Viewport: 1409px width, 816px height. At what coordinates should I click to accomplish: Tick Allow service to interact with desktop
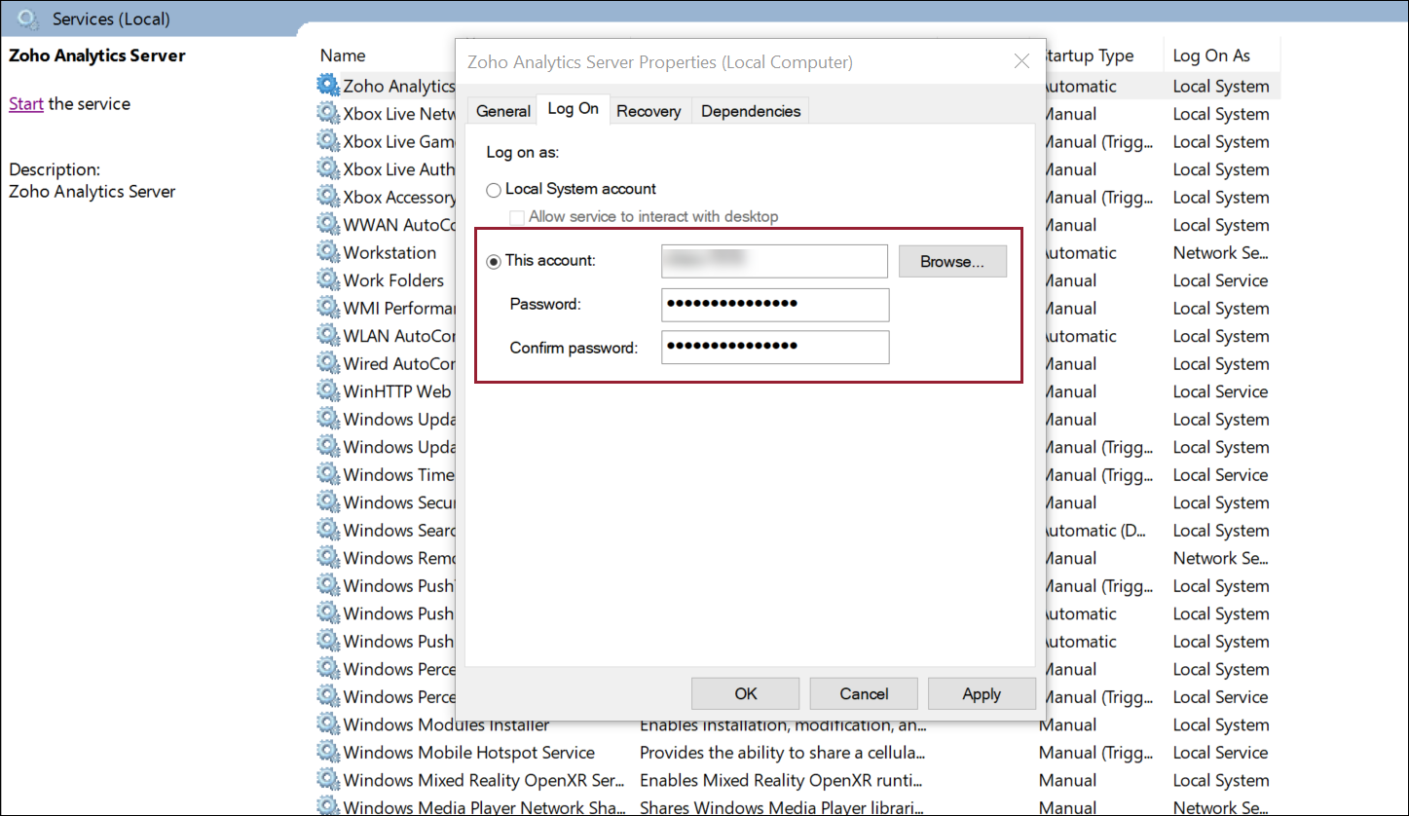[517, 216]
